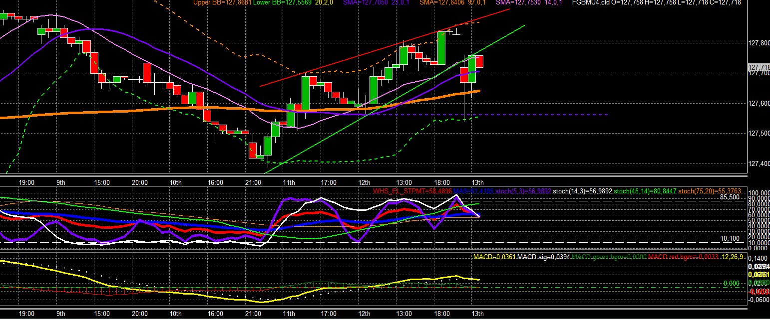Image resolution: width=770 pixels, height=320 pixels.
Task: Click the 85,500 overbought level label
Action: [x=730, y=197]
